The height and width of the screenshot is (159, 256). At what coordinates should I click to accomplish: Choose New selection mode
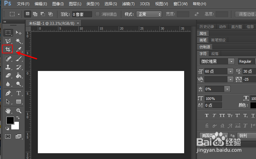(x=28, y=14)
